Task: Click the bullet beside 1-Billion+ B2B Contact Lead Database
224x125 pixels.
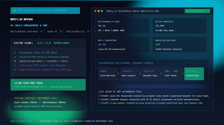Action: pos(15,65)
